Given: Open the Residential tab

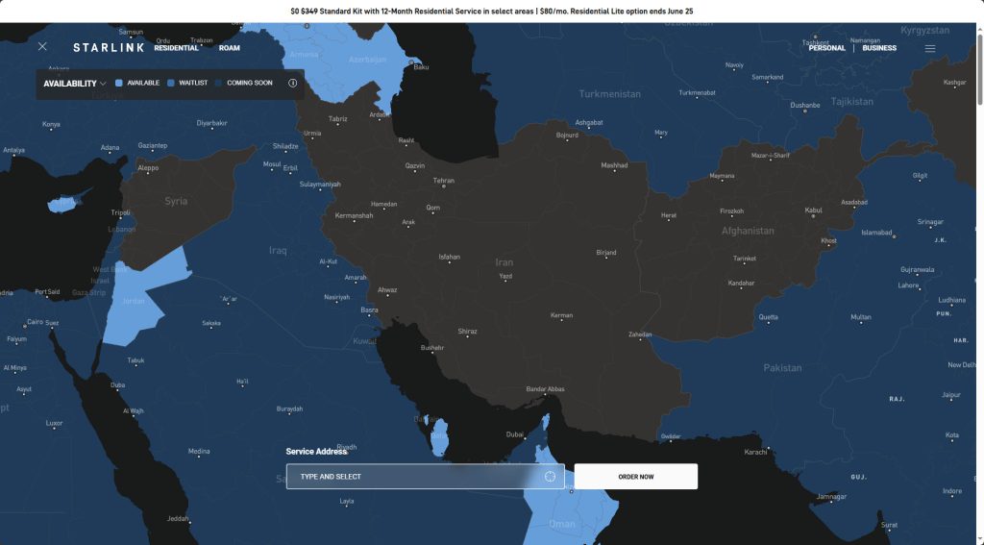Looking at the screenshot, I should (x=176, y=48).
